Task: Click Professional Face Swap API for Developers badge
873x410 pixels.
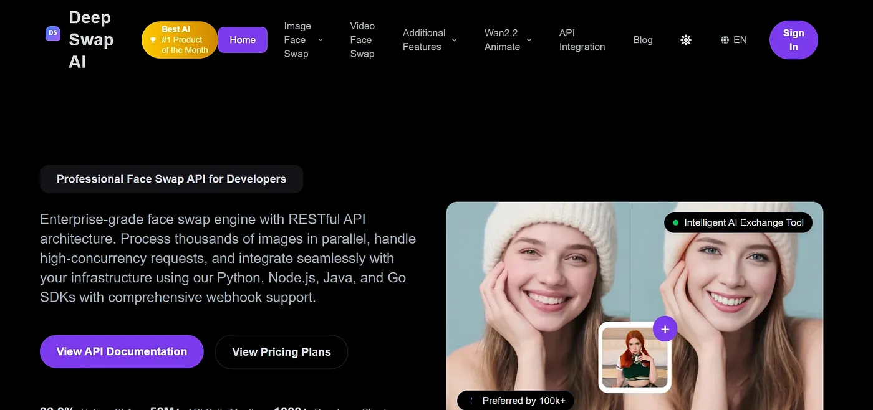Action: (x=171, y=179)
